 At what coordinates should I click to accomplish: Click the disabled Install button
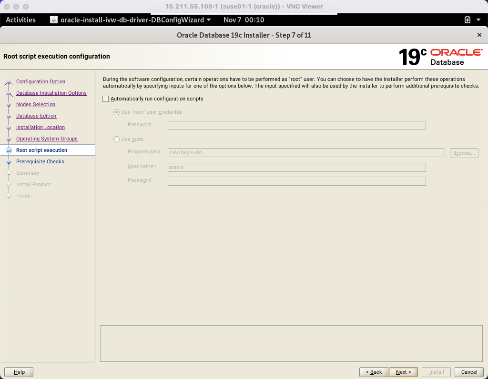coord(437,372)
